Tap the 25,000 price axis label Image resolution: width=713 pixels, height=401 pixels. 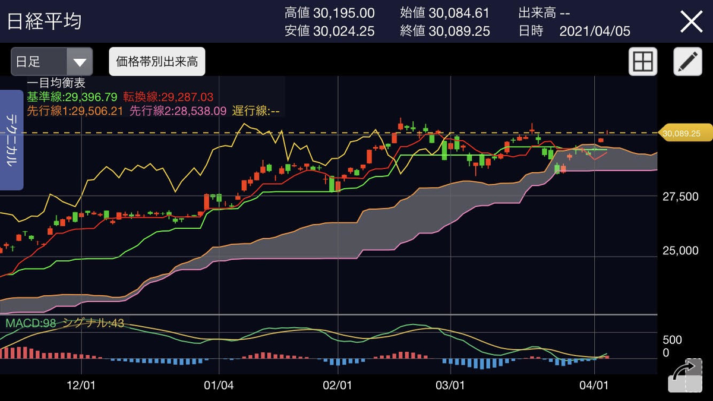pyautogui.click(x=680, y=251)
